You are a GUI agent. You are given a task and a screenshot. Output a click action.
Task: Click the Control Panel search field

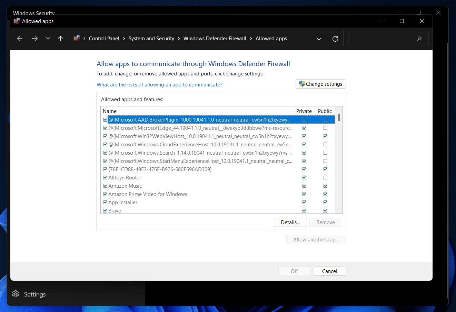(x=383, y=39)
